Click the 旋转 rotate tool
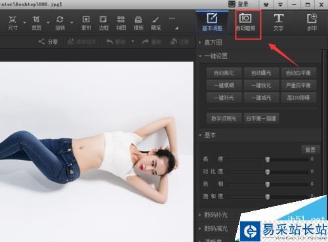The image size is (328, 242). click(x=60, y=23)
